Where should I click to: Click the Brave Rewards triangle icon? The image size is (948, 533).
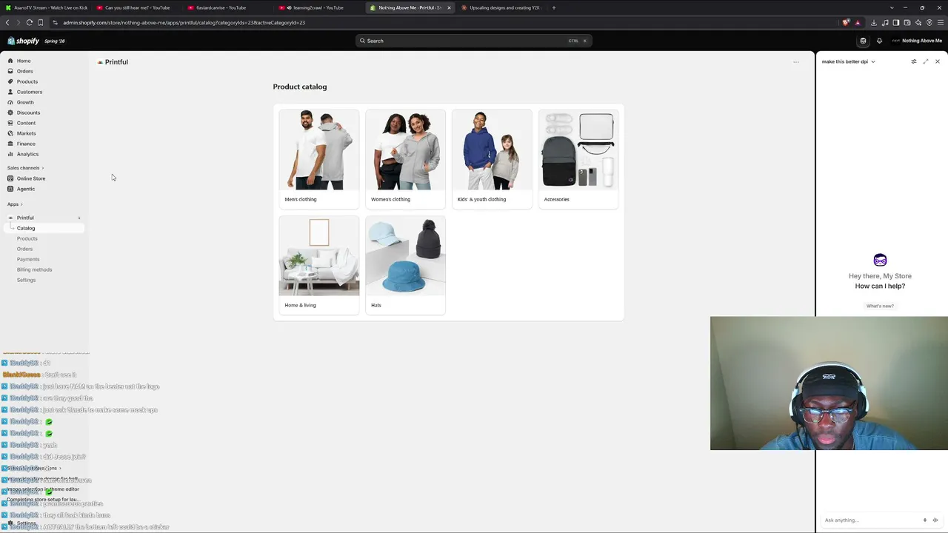tap(858, 22)
